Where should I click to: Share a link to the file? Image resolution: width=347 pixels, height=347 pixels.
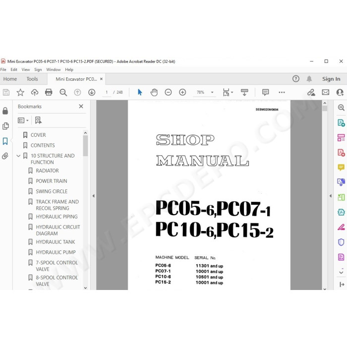[311, 92]
